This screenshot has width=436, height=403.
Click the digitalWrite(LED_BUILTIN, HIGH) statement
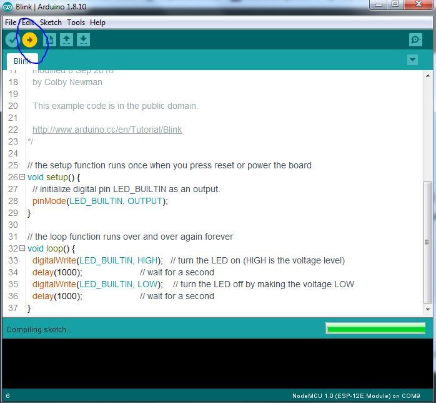[x=97, y=260]
